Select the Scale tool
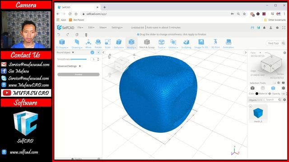Viewport: 289px width, 162px height. pos(107,44)
